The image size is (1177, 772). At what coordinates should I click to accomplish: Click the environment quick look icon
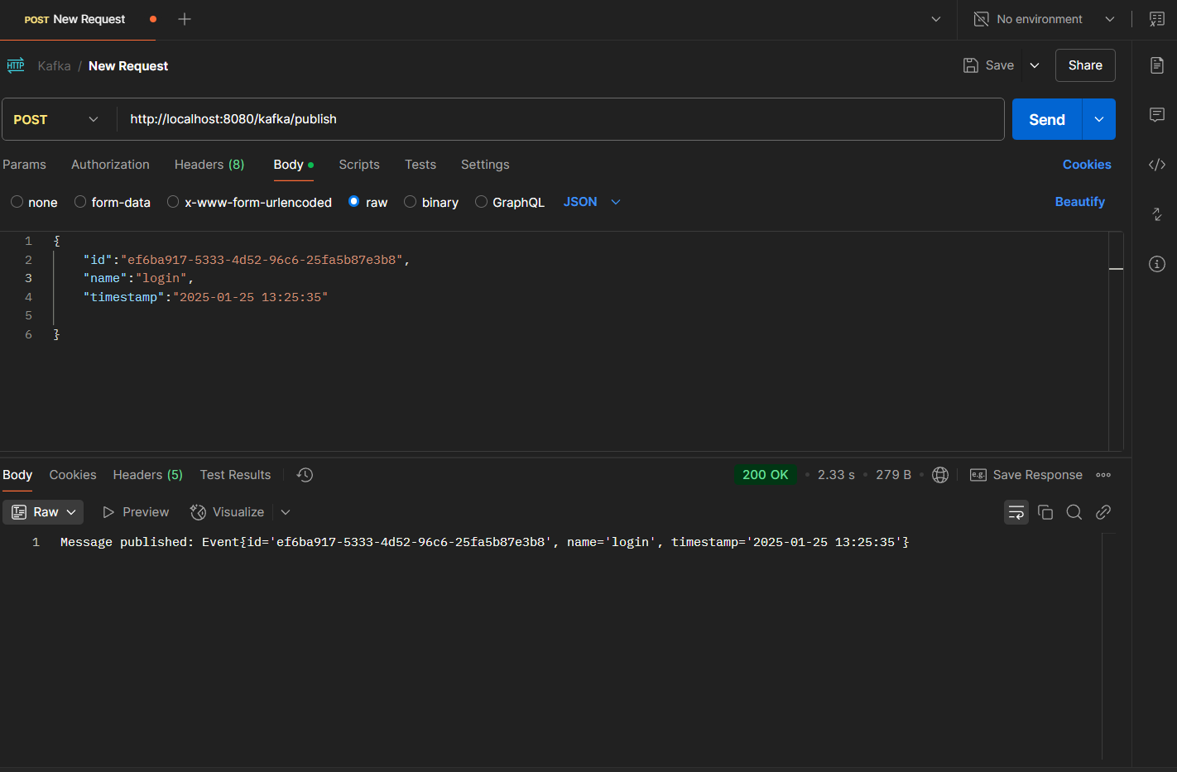[1157, 19]
